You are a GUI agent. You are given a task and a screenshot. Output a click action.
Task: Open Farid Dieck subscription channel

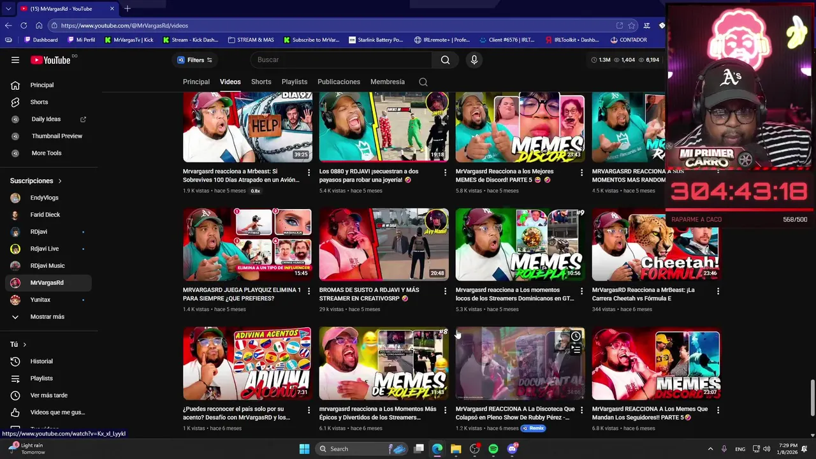[49, 215]
